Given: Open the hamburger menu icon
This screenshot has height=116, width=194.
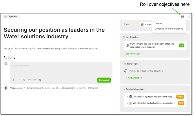Looking at the screenshot, I should click(x=182, y=16).
